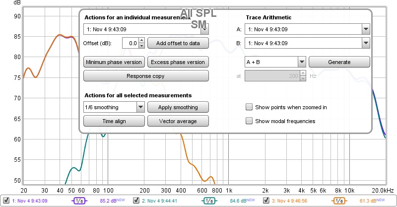Open Trace Arithmetic A measurement dropdown
This screenshot has width=397, height=207.
[x=366, y=29]
